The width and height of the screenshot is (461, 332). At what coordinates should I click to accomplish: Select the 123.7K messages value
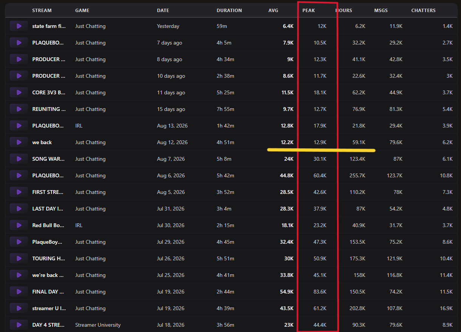click(394, 175)
